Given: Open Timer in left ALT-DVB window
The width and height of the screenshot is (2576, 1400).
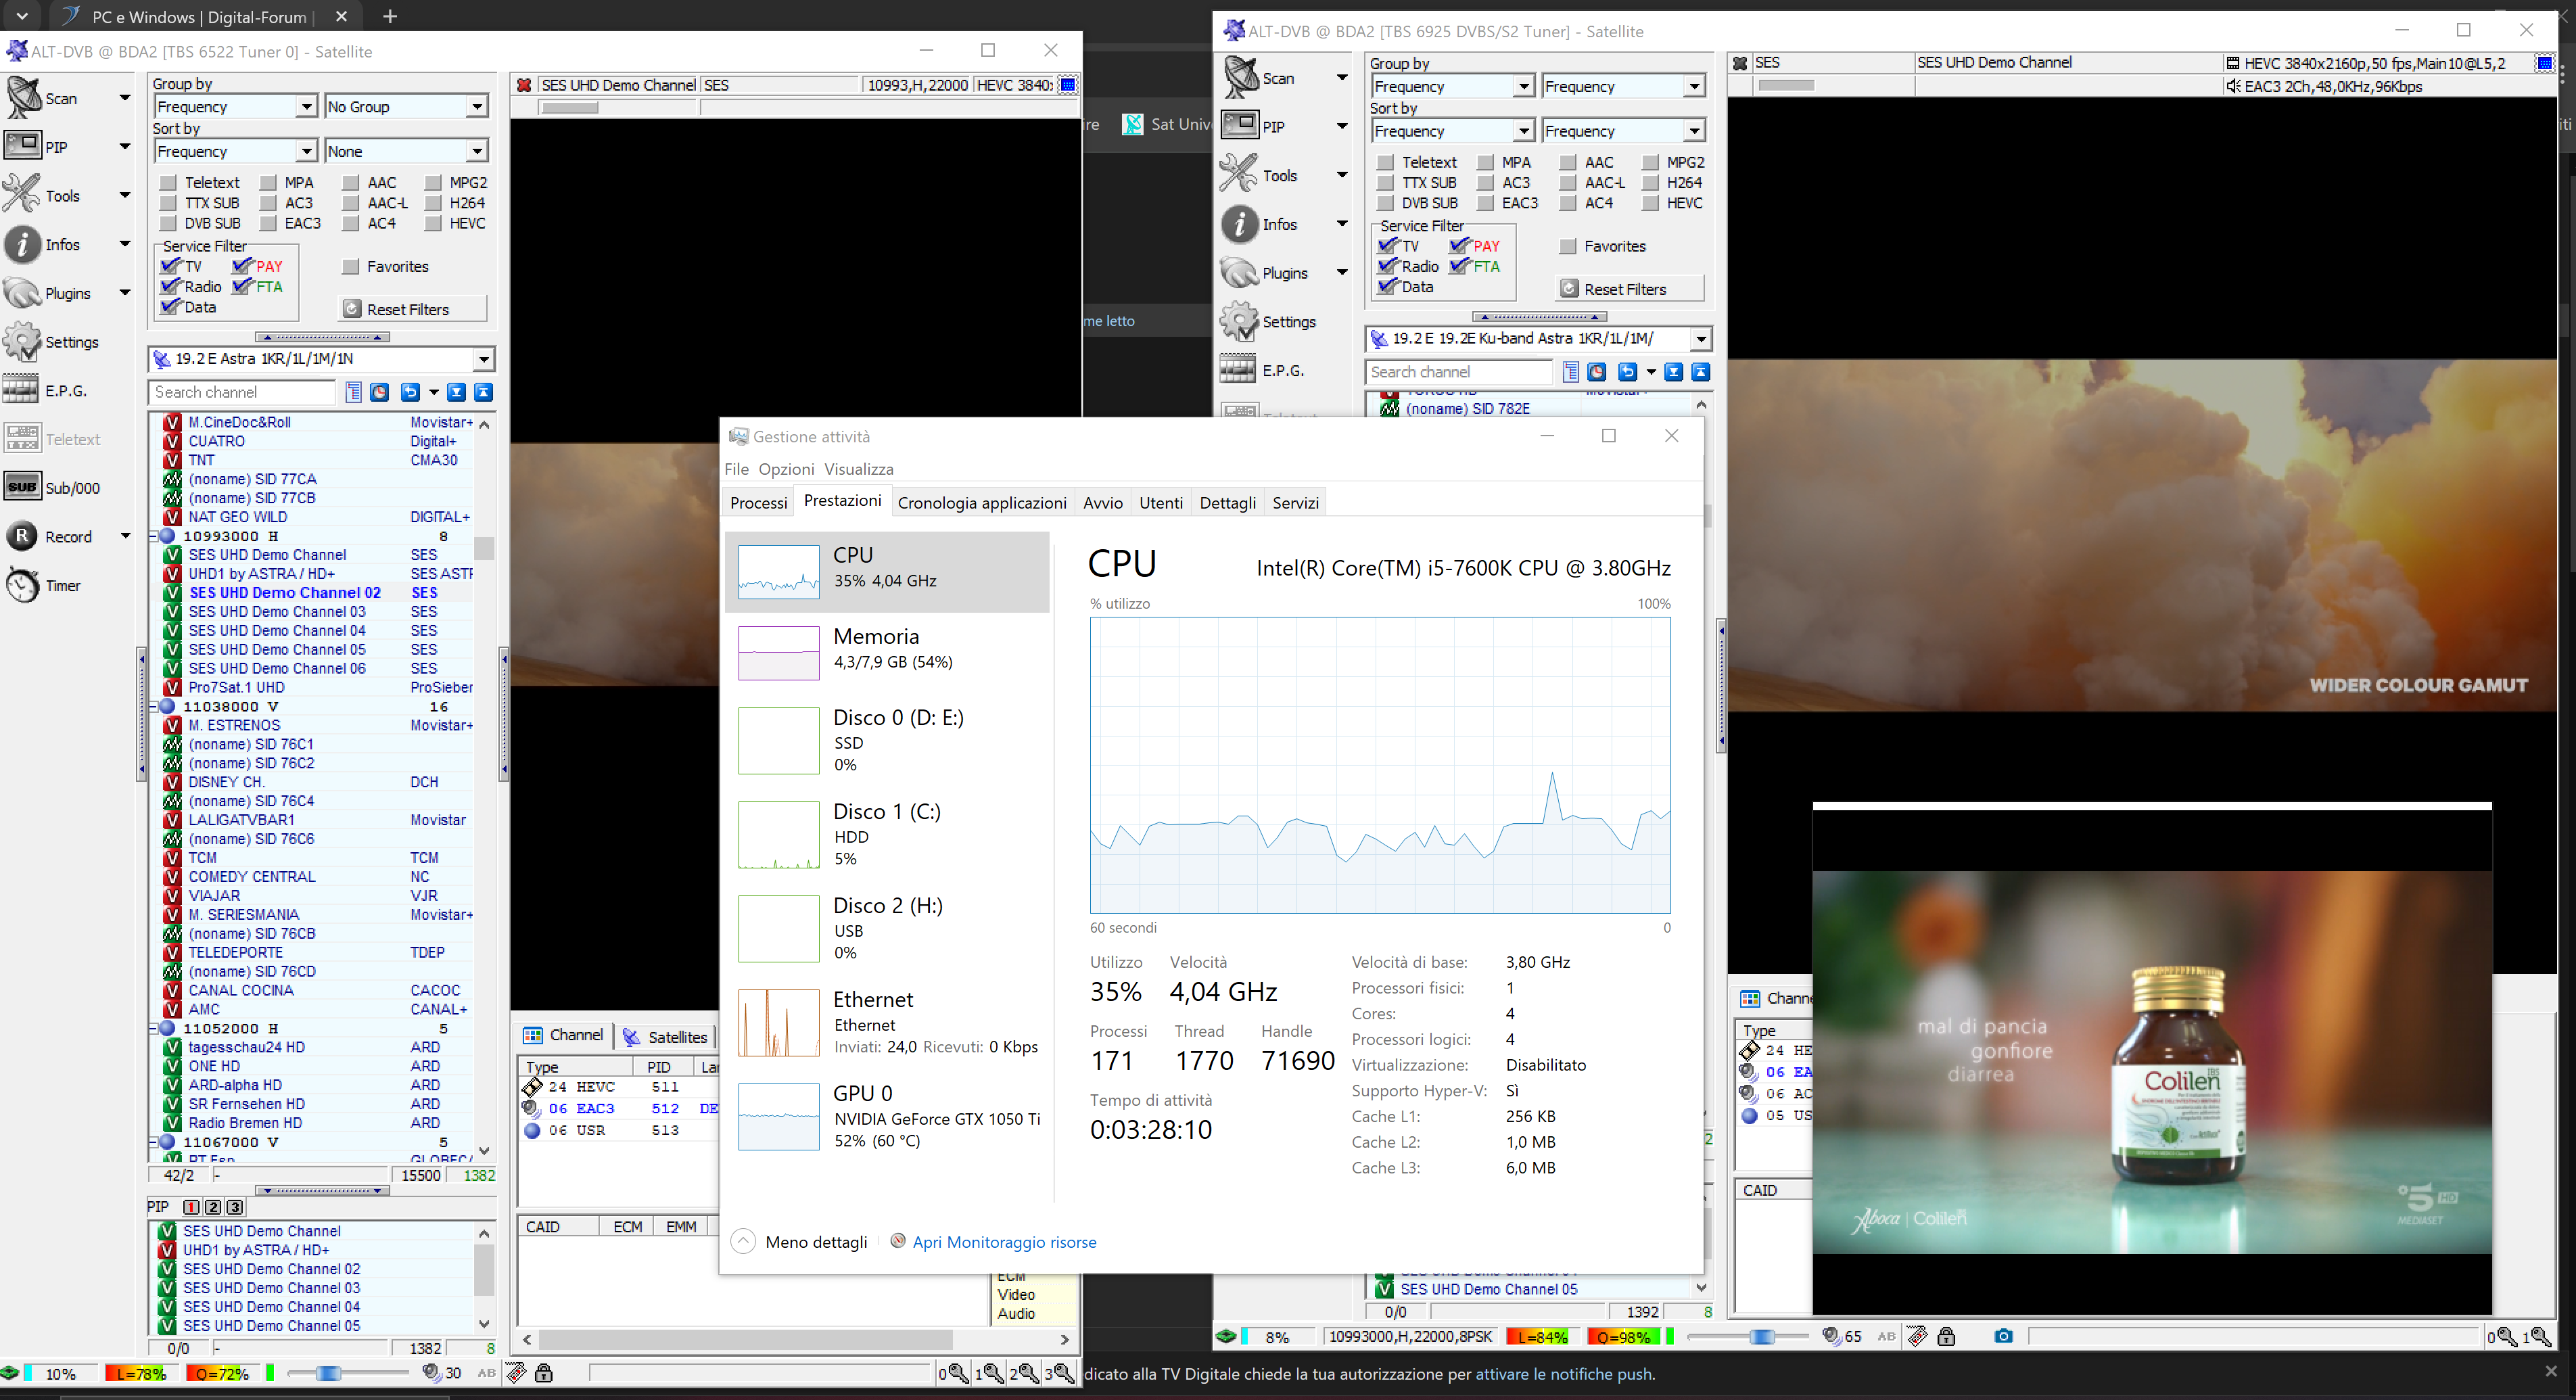Looking at the screenshot, I should pyautogui.click(x=42, y=586).
